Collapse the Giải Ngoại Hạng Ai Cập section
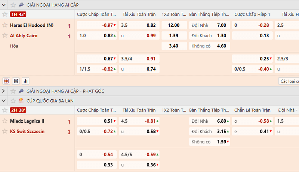The height and width of the screenshot is (172, 299). click(3, 5)
